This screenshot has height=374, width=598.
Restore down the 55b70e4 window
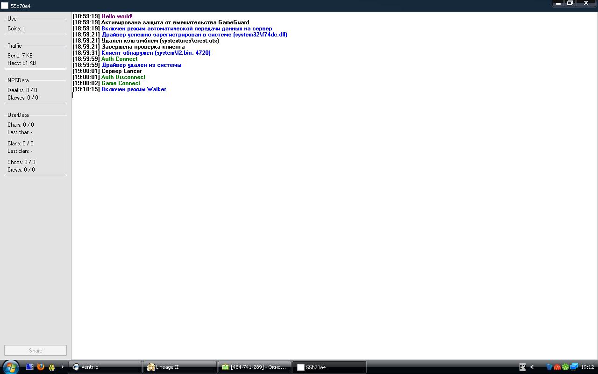[x=570, y=3]
